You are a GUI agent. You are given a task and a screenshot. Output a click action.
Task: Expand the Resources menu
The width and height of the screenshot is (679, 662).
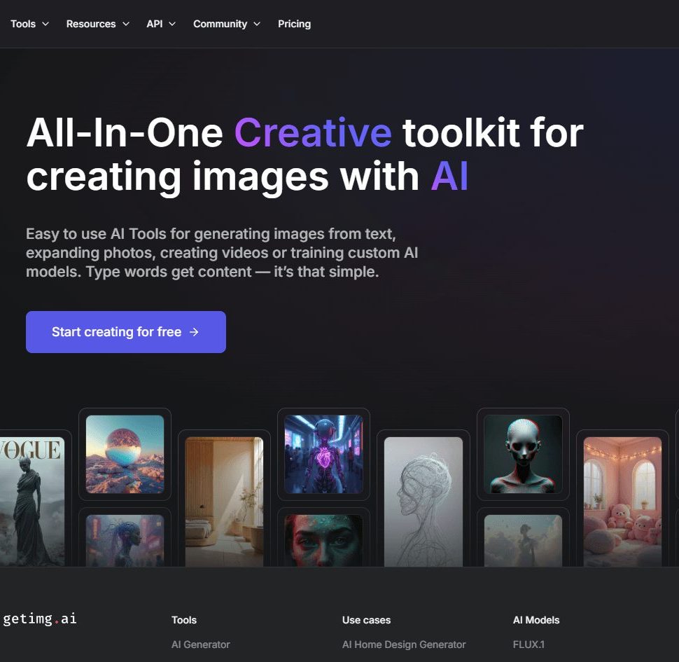(x=97, y=24)
